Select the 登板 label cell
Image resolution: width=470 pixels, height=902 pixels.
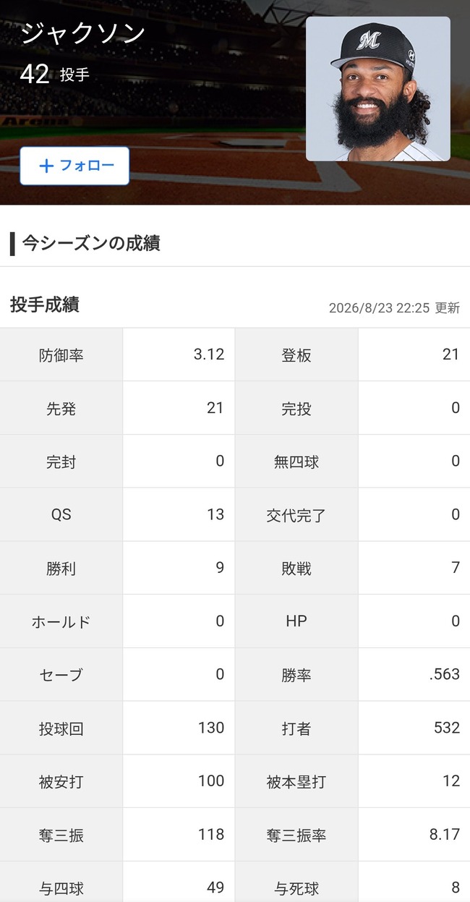[x=296, y=354]
